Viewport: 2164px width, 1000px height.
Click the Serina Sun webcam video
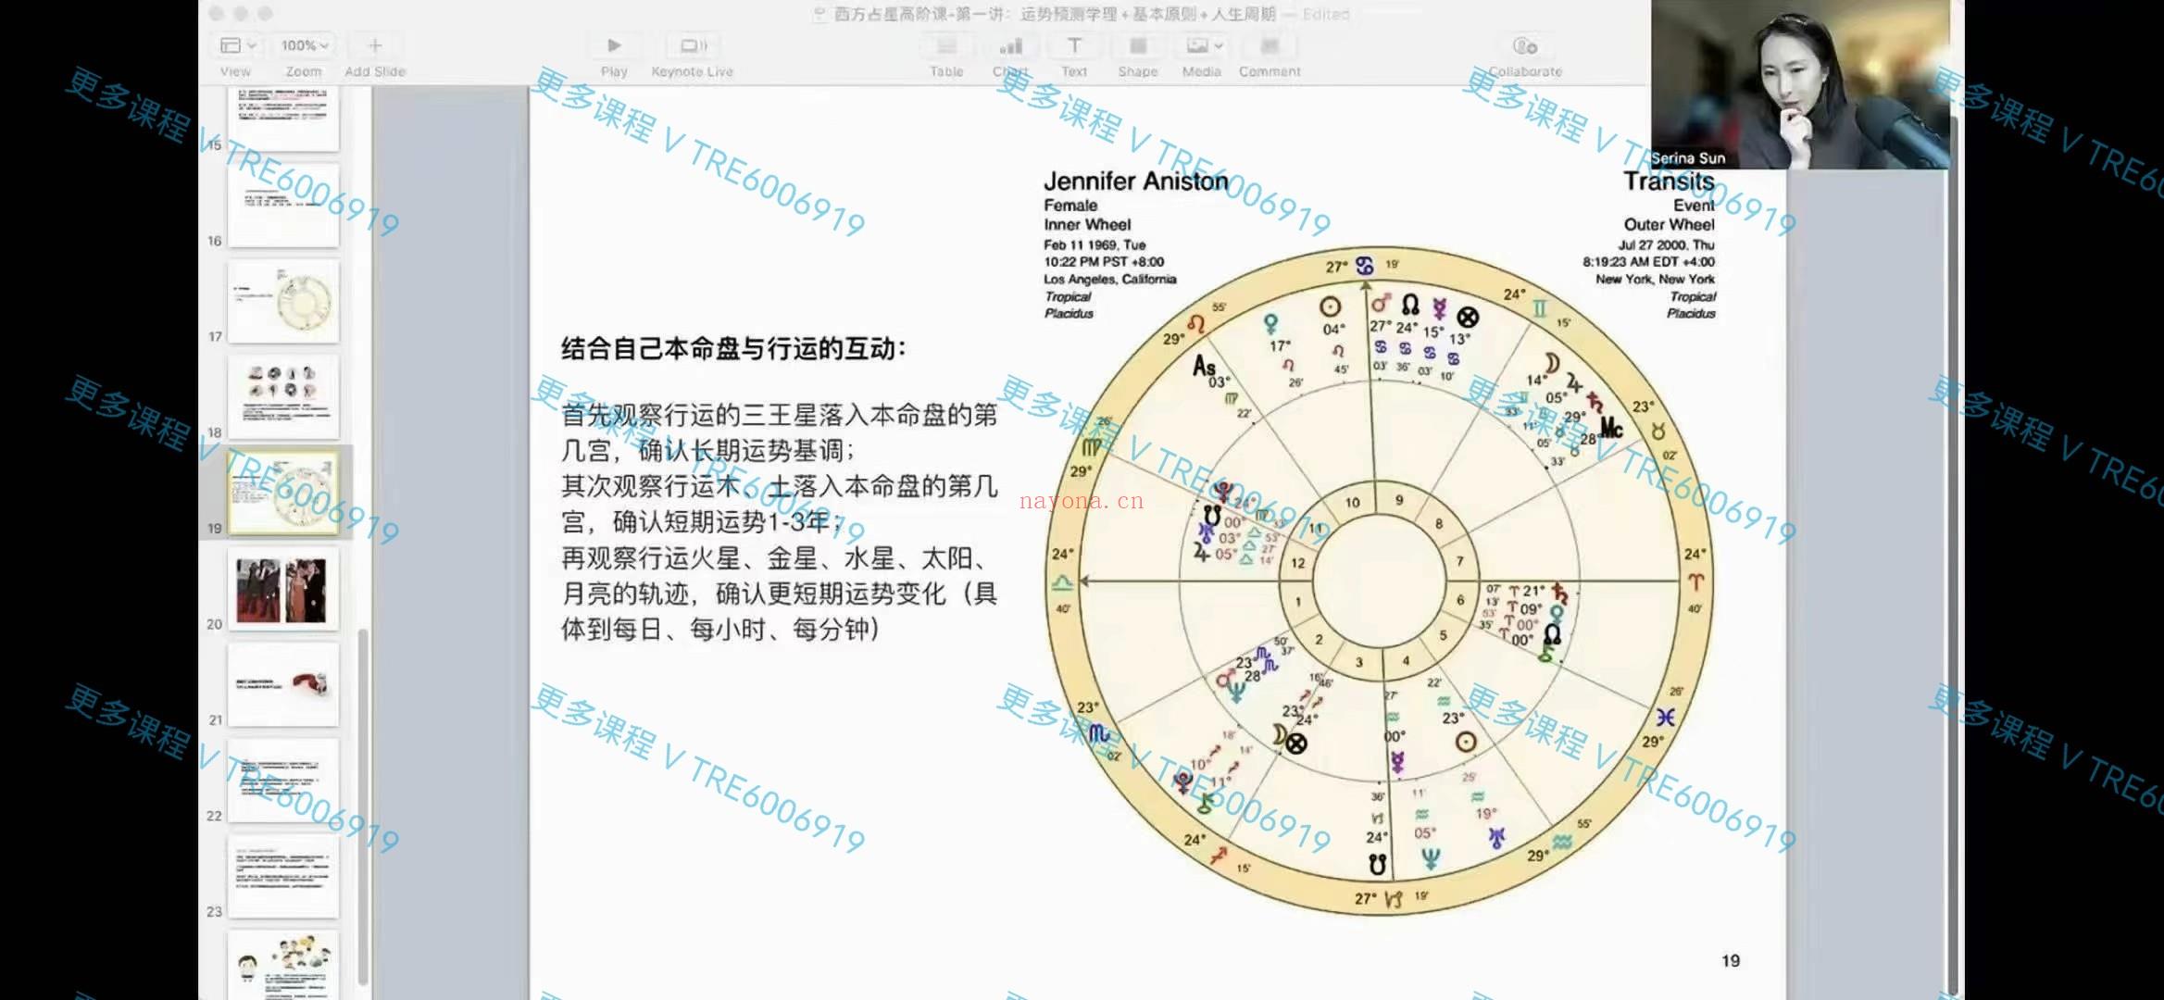[x=1800, y=84]
